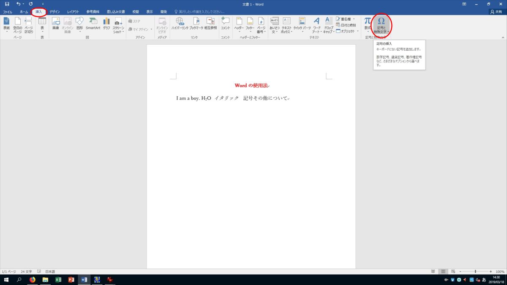This screenshot has height=285, width=507.
Task: Click the zoom slider handle
Action: point(476,271)
